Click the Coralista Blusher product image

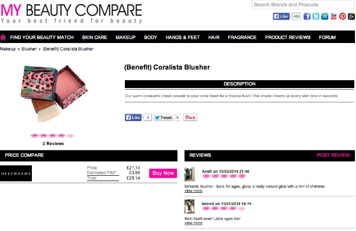tap(54, 93)
